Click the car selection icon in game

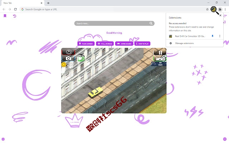click(x=160, y=59)
